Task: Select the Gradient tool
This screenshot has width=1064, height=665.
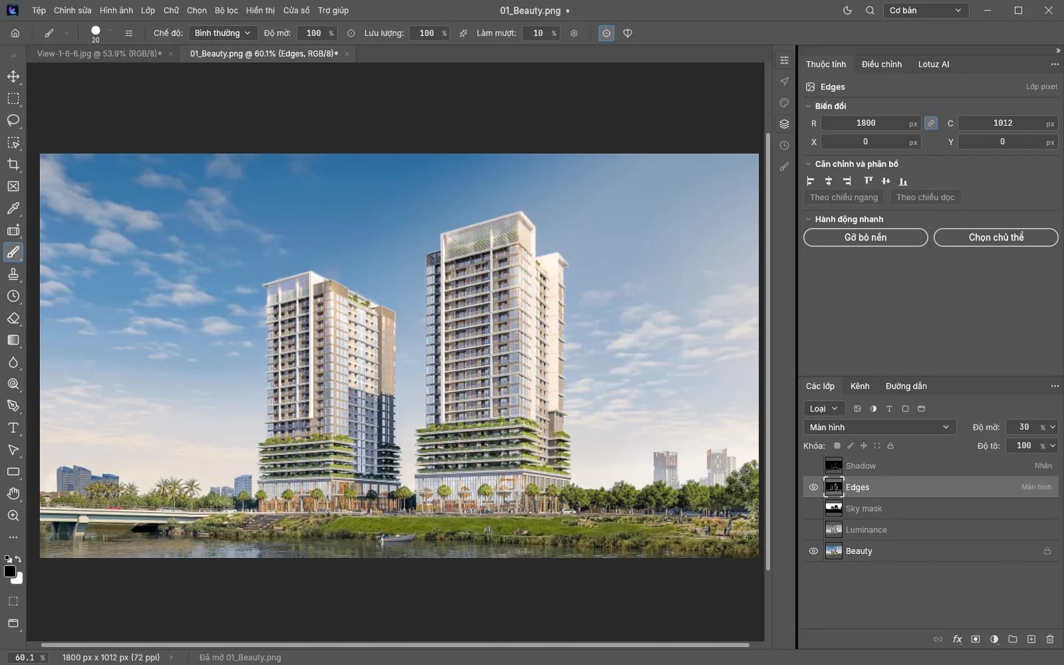Action: (x=13, y=340)
